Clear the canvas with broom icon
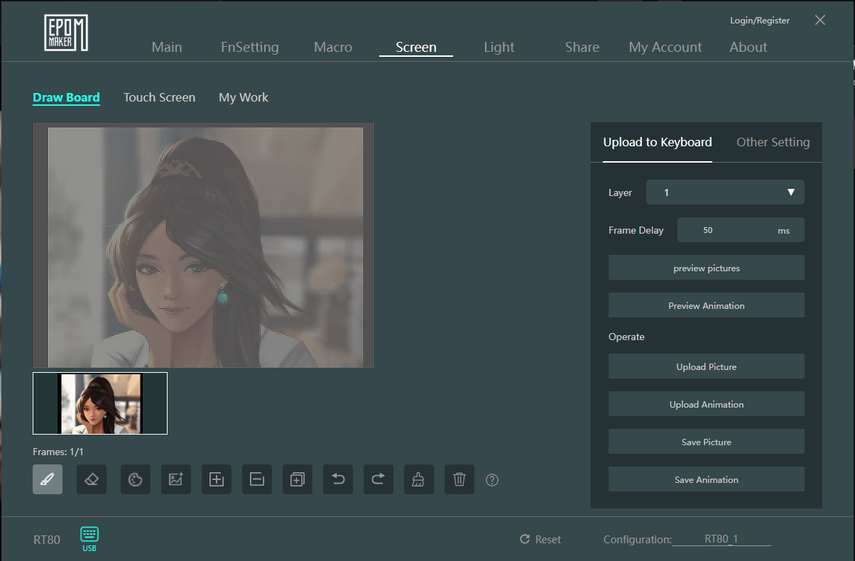855x561 pixels. [x=419, y=479]
